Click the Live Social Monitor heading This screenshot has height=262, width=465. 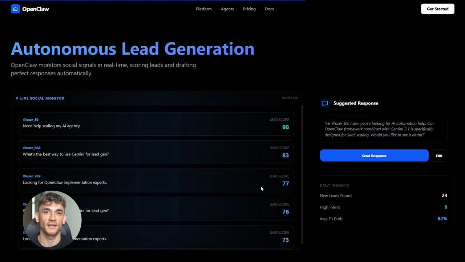pos(42,98)
